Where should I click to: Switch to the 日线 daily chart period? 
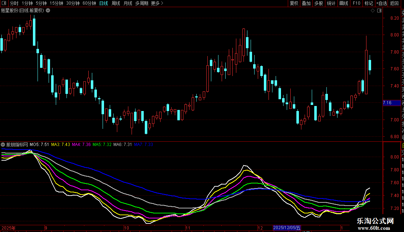click(x=103, y=3)
